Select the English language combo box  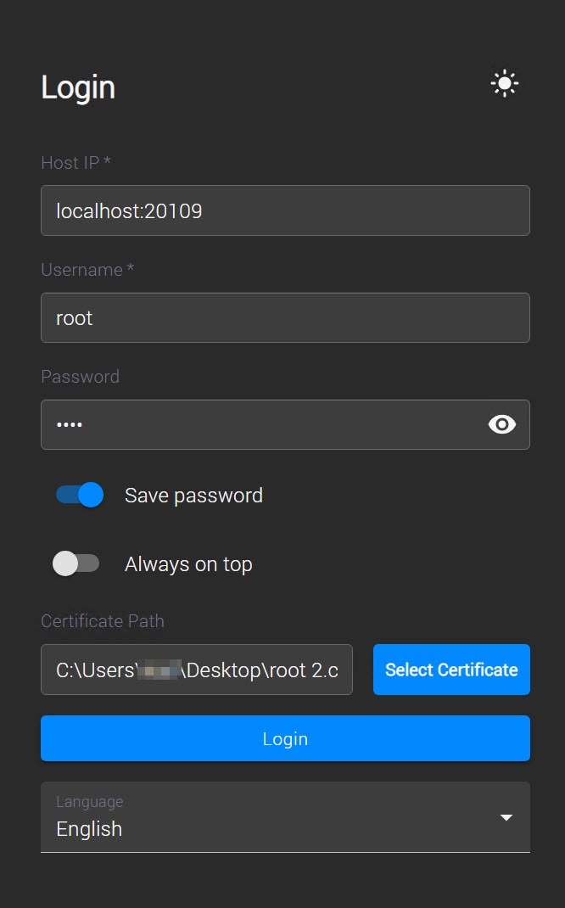point(285,817)
